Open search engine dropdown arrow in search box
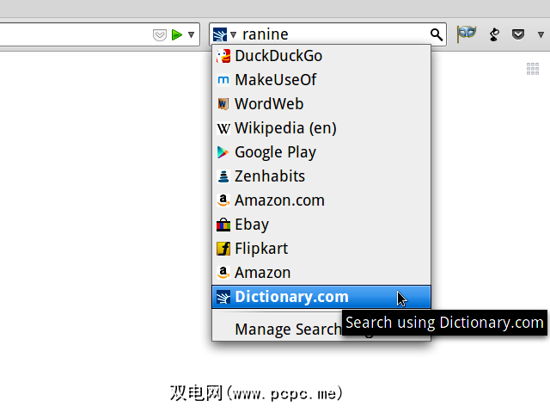Viewport: 550px width, 413px height. coord(233,34)
